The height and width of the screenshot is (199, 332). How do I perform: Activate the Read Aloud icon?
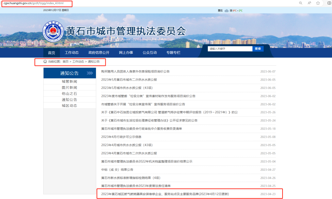(309, 3)
